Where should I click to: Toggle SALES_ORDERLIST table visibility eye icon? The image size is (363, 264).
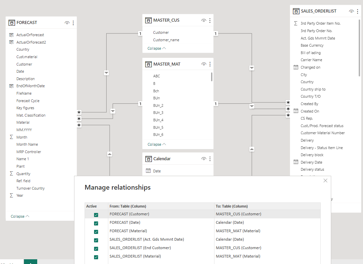click(351, 11)
